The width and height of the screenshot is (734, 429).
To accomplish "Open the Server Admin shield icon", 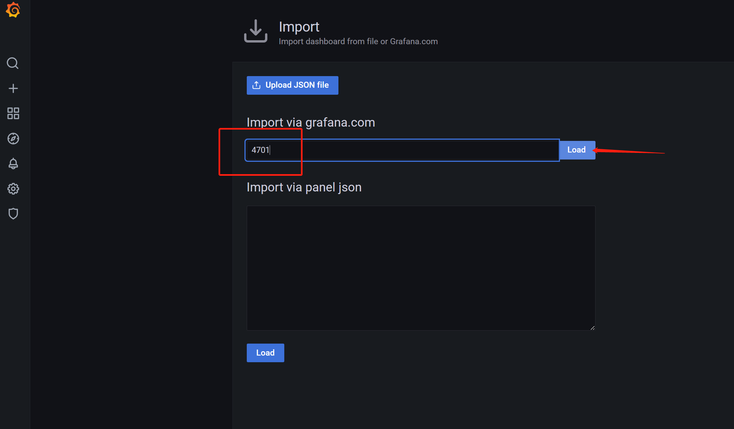I will (13, 214).
